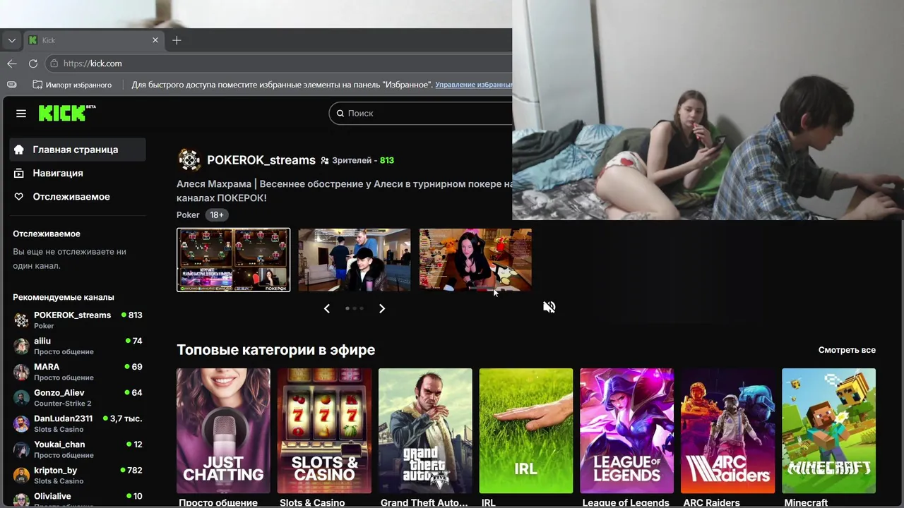Unmute the featured stream preview
This screenshot has height=508, width=904.
[x=549, y=307]
